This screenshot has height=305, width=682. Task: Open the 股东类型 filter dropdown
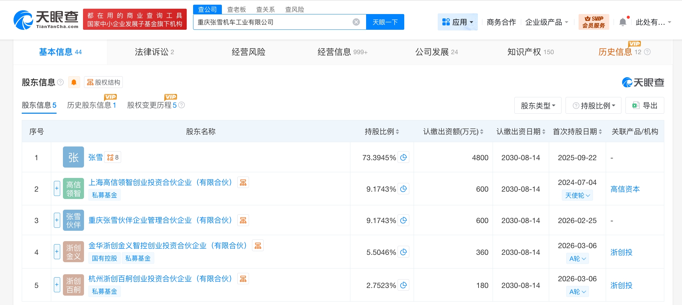[x=537, y=105]
